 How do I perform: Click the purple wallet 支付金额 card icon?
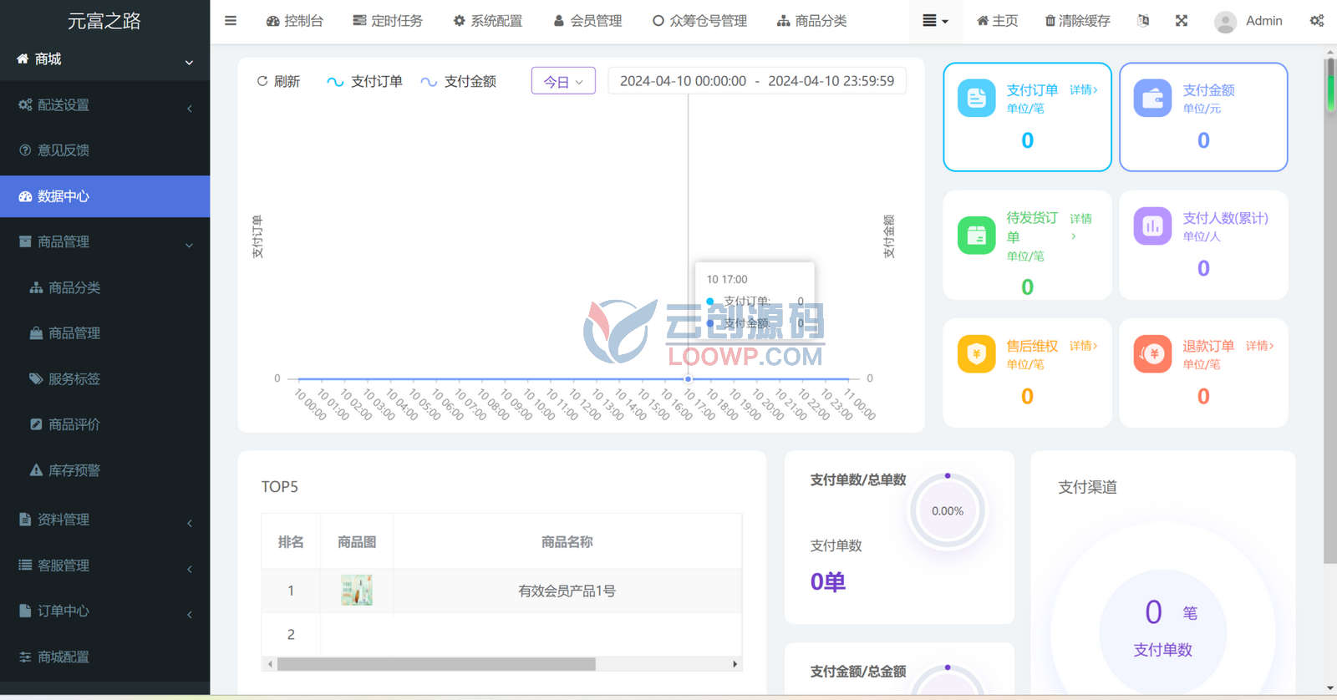tap(1152, 99)
